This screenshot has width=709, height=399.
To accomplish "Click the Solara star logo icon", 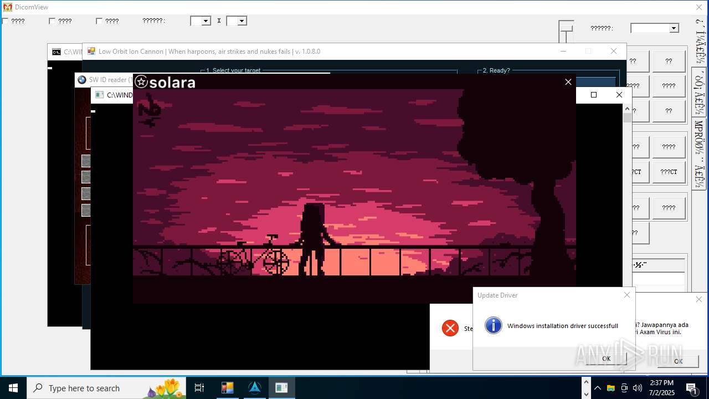I will tap(141, 82).
